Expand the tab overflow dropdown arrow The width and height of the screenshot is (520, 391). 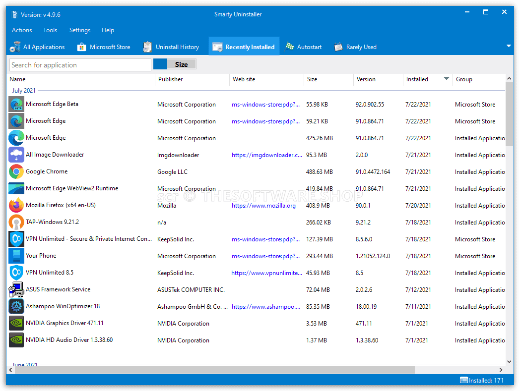(509, 46)
